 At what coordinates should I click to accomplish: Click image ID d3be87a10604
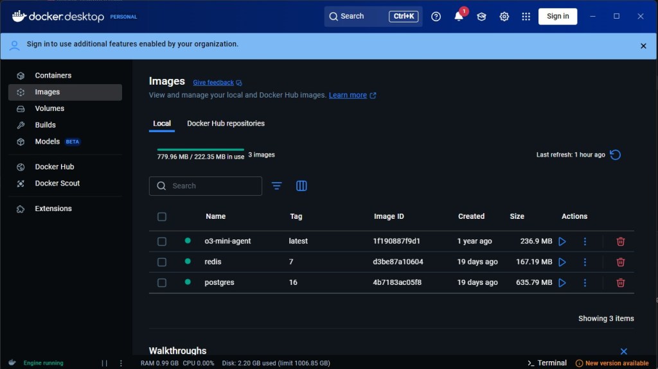[x=398, y=262]
